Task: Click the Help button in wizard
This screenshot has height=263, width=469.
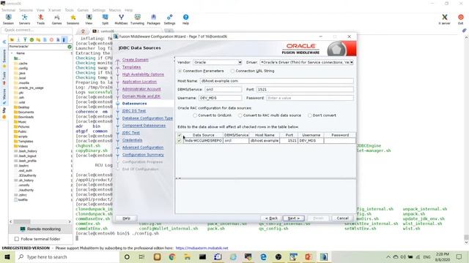Action: point(127,218)
